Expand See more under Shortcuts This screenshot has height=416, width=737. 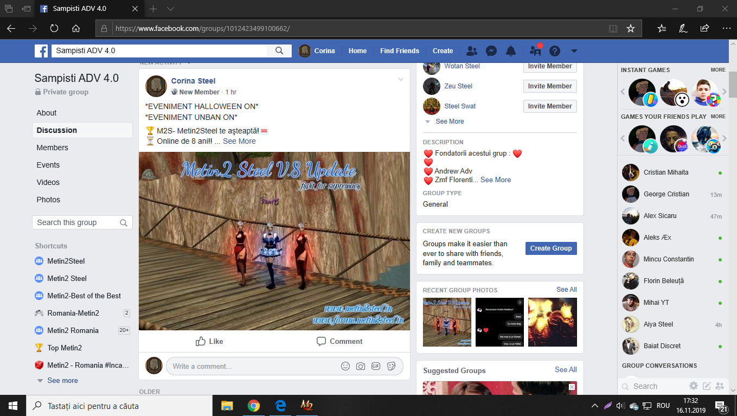coord(62,380)
